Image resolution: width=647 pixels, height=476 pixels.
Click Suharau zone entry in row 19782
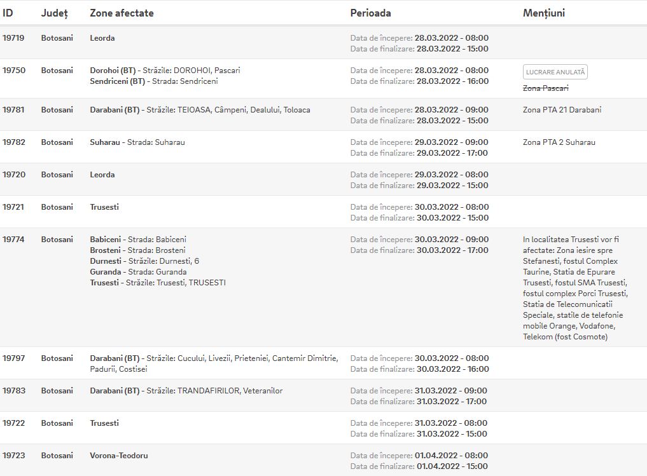click(x=137, y=142)
